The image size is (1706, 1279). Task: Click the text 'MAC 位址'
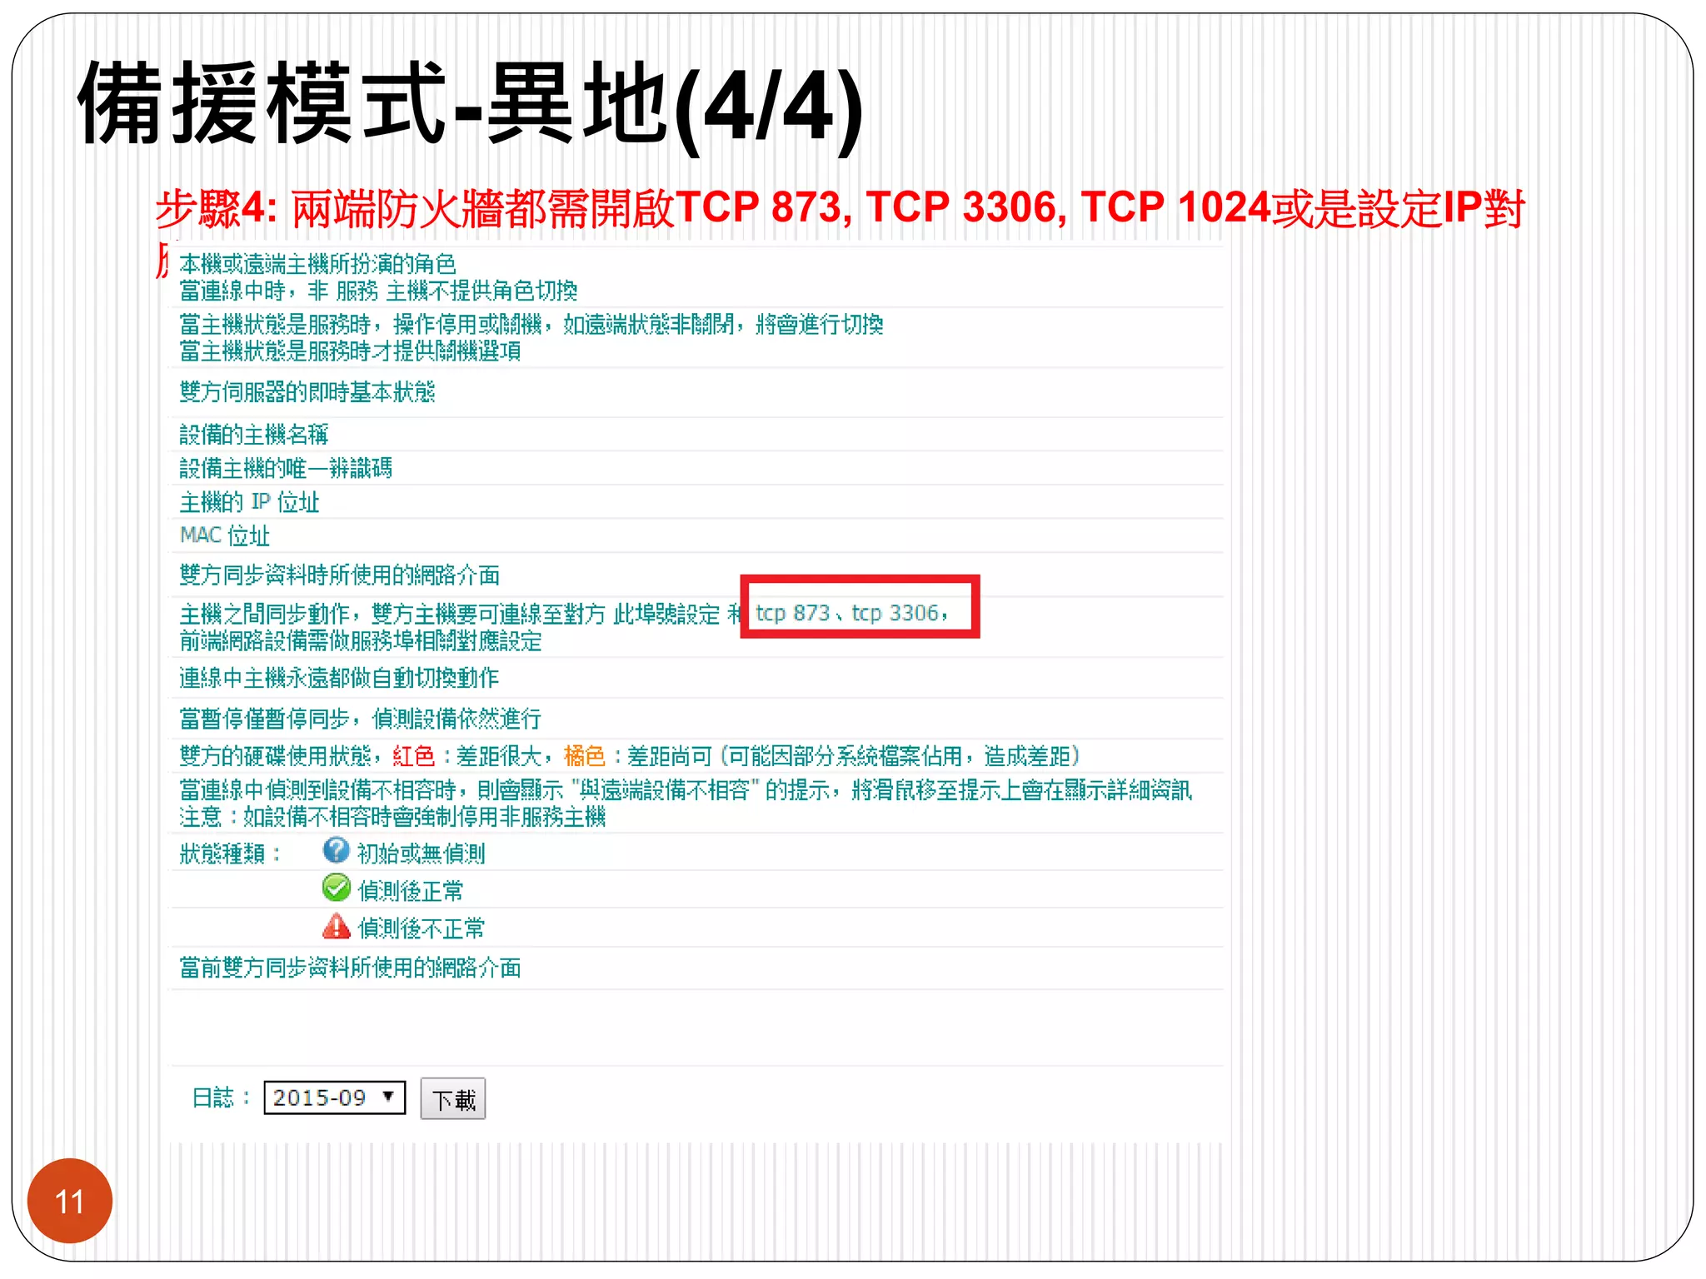coord(225,535)
